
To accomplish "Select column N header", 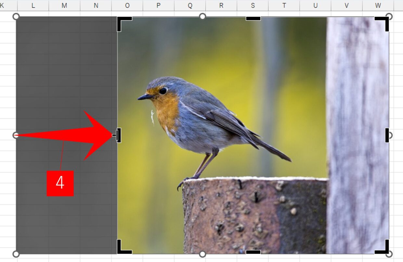I will point(96,5).
